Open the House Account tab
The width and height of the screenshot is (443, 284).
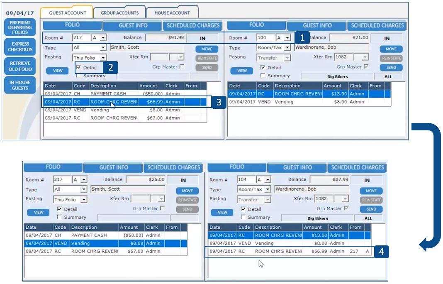click(x=172, y=13)
